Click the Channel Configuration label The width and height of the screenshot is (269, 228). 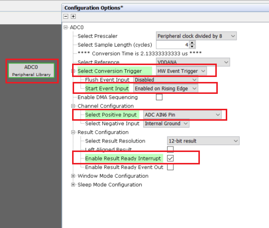click(x=105, y=106)
